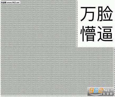Click the large character 万
The height and width of the screenshot is (97, 115).
pyautogui.click(x=88, y=14)
